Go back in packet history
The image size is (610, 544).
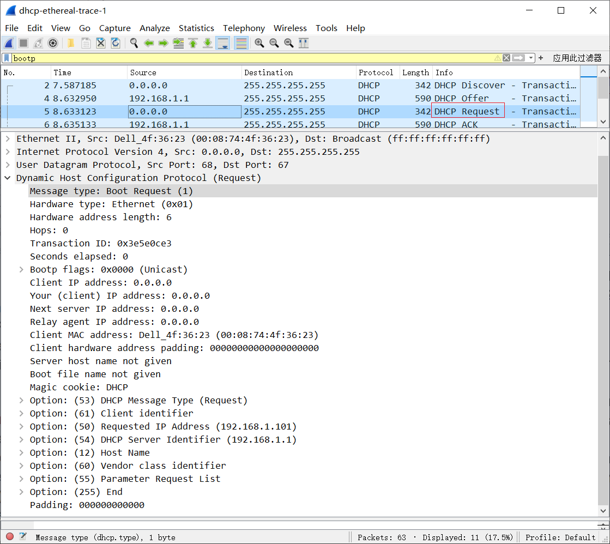pos(149,43)
